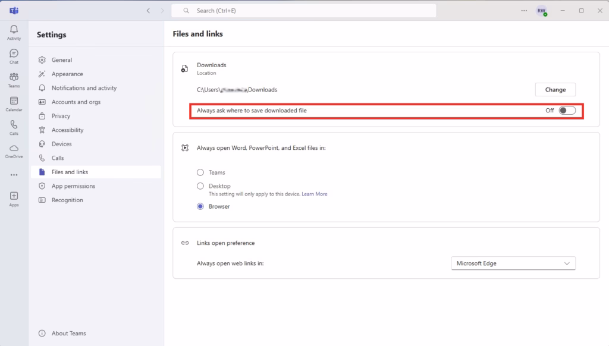The image size is (609, 346).
Task: Click the Search (Ctrl+E) box
Action: [304, 11]
